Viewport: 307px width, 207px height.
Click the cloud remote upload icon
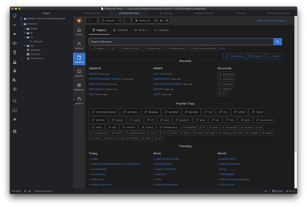[x=14, y=43]
